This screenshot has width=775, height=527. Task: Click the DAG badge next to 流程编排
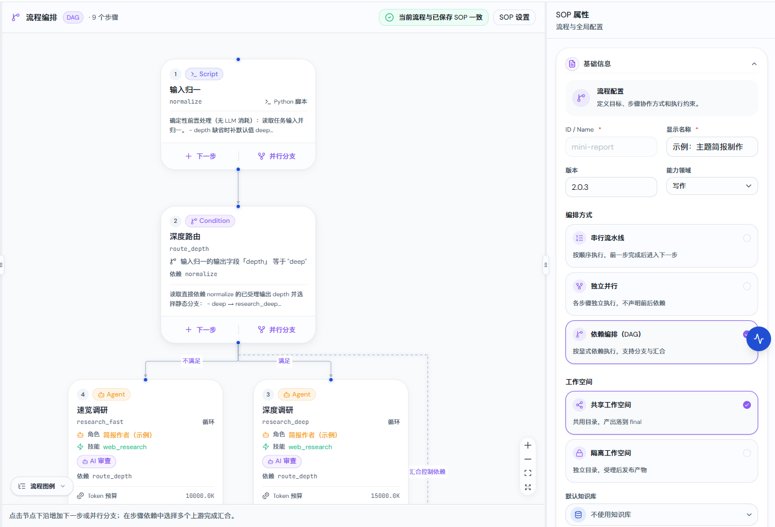73,17
